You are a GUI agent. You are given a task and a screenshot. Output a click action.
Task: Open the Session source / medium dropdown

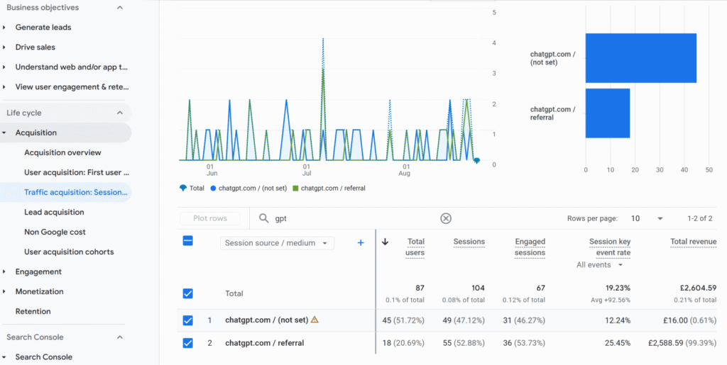(x=276, y=243)
